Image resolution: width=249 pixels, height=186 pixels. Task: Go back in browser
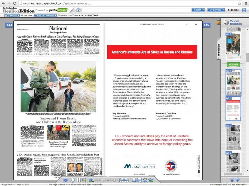(x=3, y=3)
